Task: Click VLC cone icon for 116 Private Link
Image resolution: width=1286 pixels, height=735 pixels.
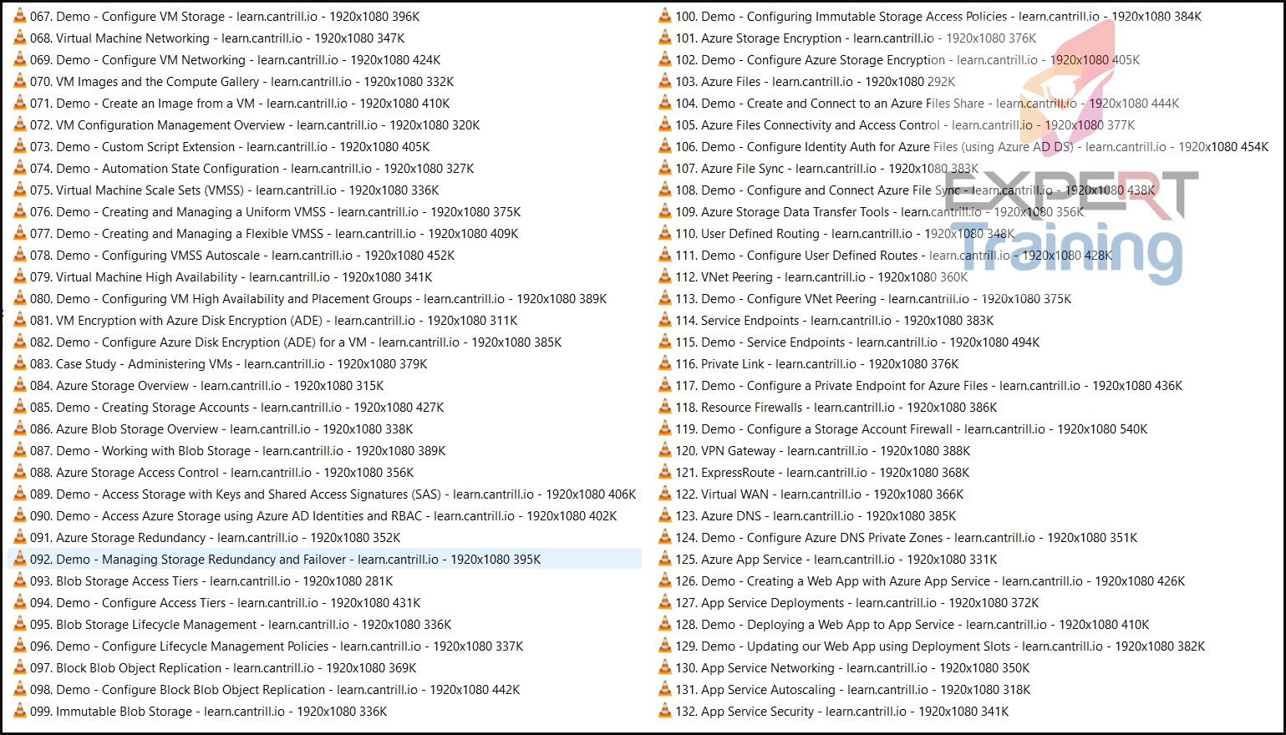Action: tap(665, 363)
